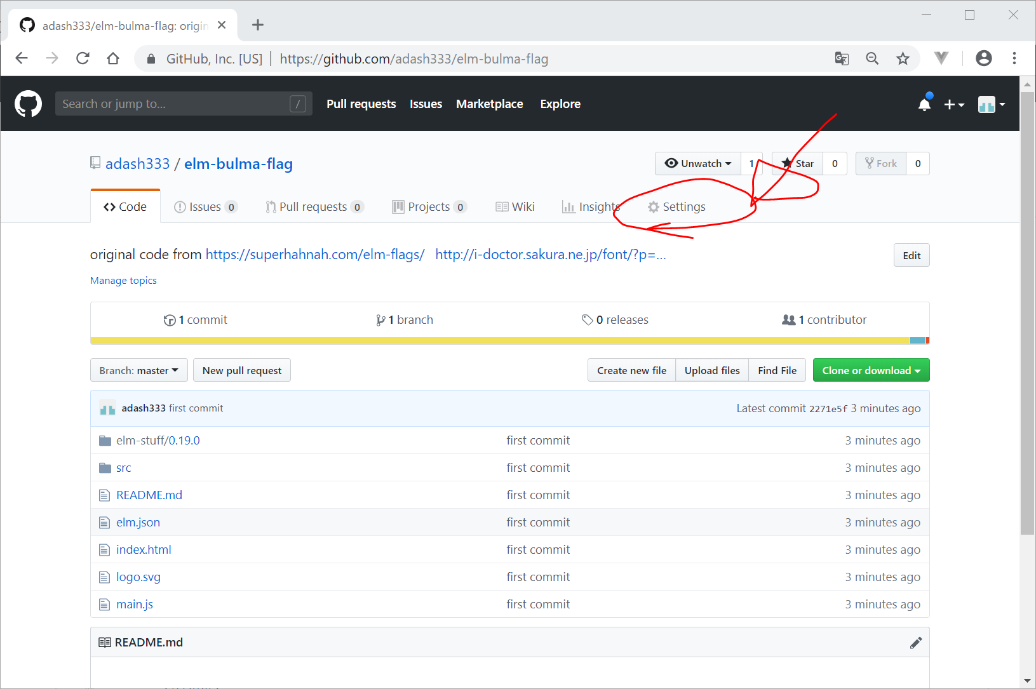
Task: Click the site security padlock
Action: tap(151, 59)
